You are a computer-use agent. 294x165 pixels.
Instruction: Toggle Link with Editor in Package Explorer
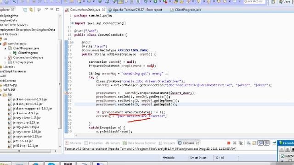31,10
